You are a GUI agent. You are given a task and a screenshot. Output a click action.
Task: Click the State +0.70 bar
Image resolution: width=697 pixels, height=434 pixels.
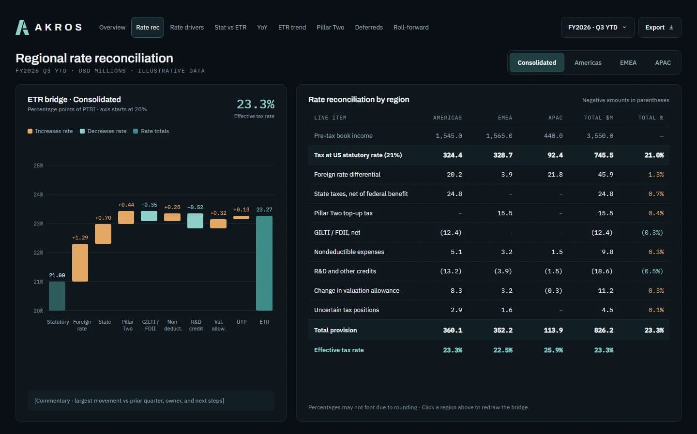pyautogui.click(x=103, y=234)
